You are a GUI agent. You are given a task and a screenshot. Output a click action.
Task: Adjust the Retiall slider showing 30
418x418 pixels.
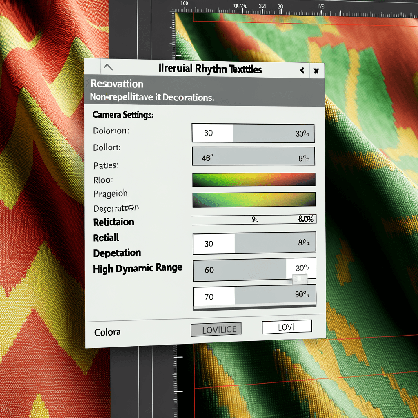click(x=254, y=243)
